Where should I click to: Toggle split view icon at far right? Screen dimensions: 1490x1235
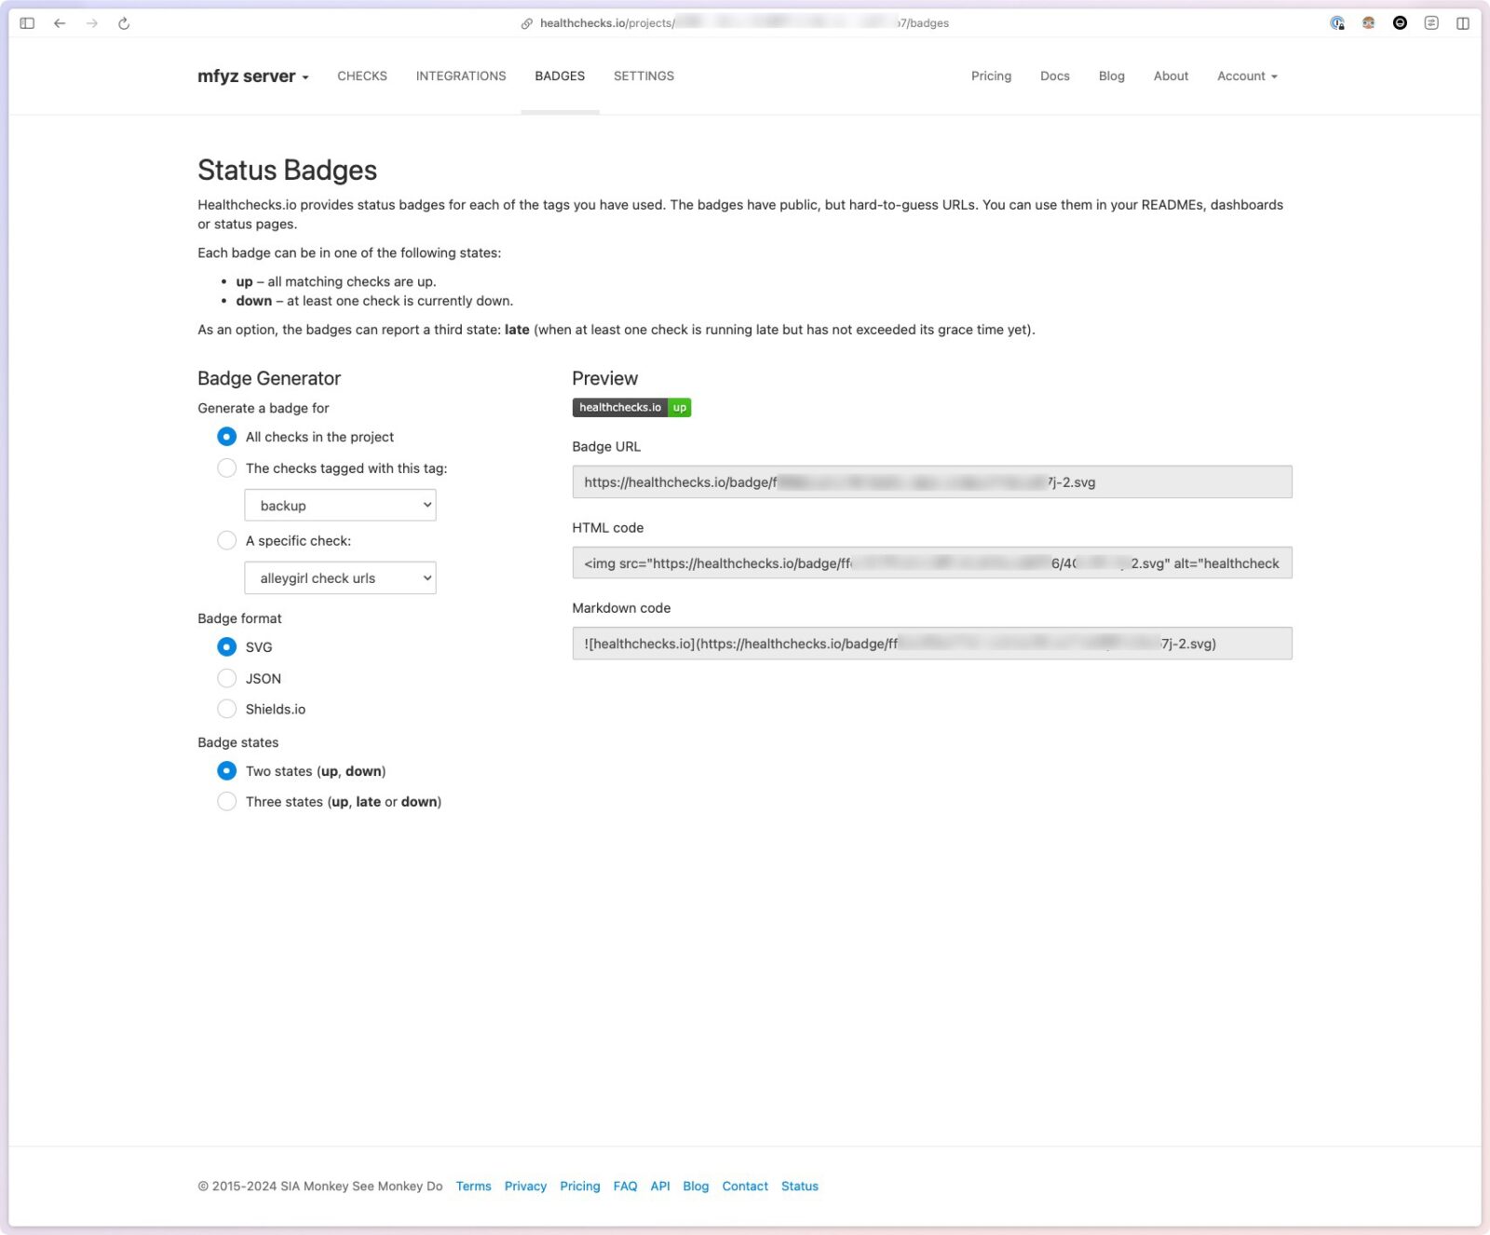[1463, 23]
